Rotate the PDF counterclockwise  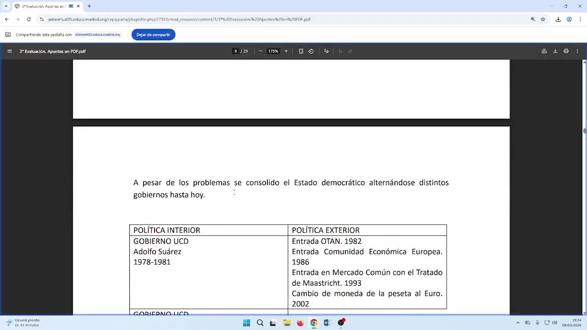click(311, 51)
